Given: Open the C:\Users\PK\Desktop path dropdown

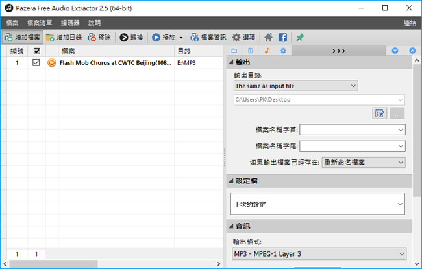Looking at the screenshot, I should [319, 100].
